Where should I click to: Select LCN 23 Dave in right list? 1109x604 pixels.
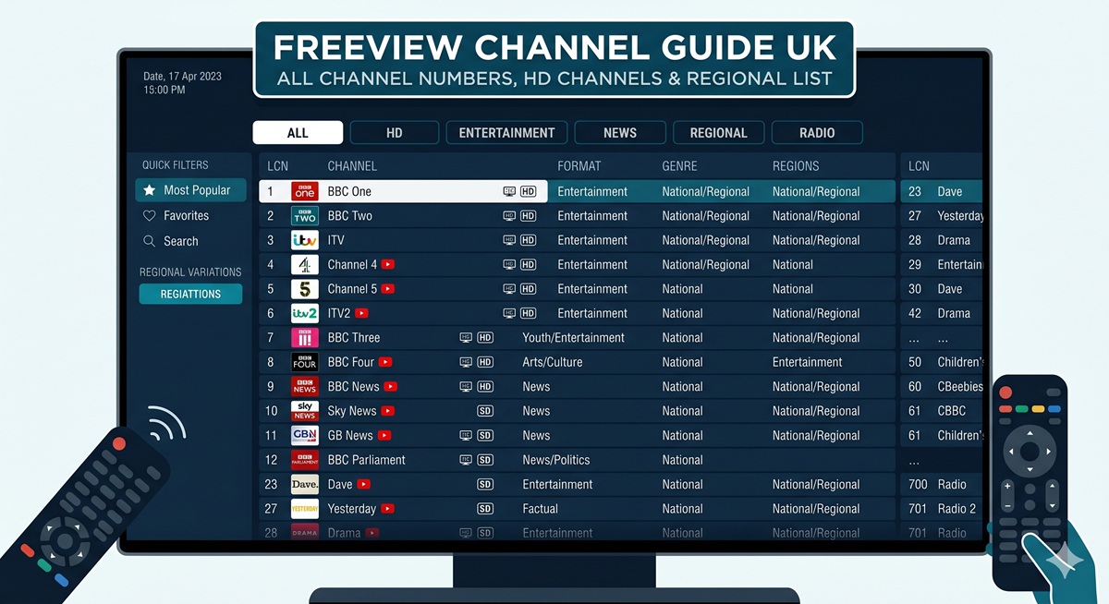click(x=942, y=191)
